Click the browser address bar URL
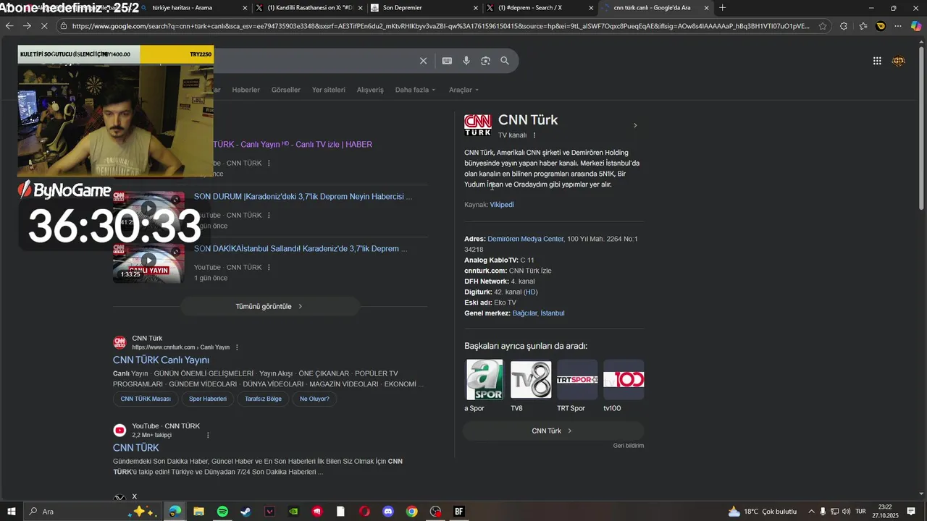 [x=440, y=26]
